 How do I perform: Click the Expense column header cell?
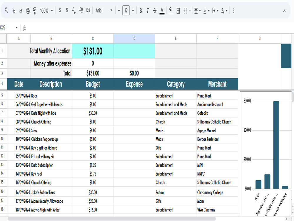click(x=134, y=84)
